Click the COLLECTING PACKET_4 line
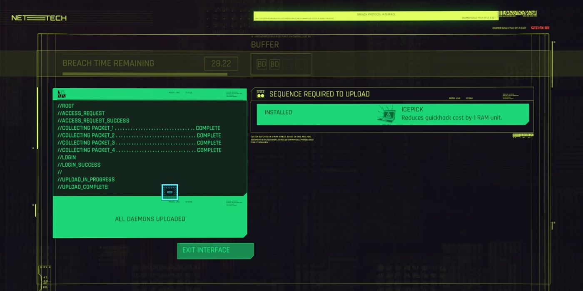Image resolution: width=583 pixels, height=291 pixels. [x=139, y=150]
